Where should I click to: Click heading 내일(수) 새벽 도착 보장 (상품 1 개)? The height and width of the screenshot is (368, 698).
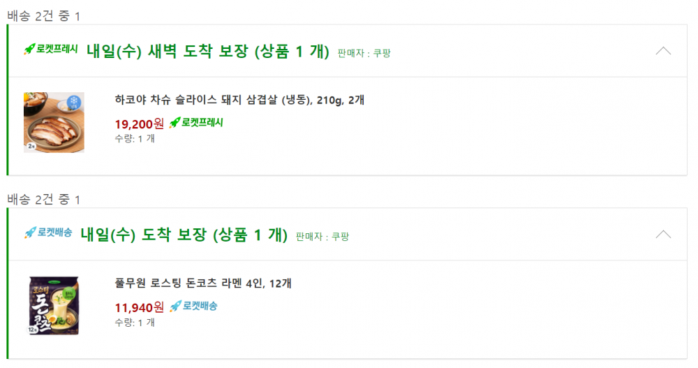tap(207, 51)
